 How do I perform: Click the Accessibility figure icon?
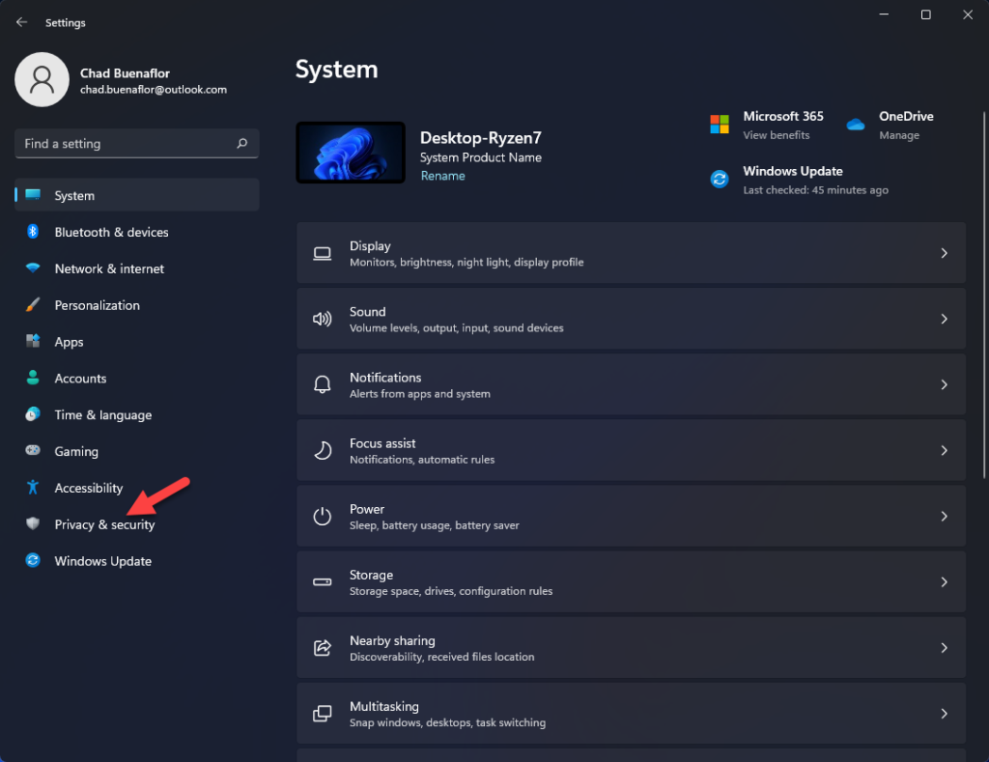(x=33, y=487)
